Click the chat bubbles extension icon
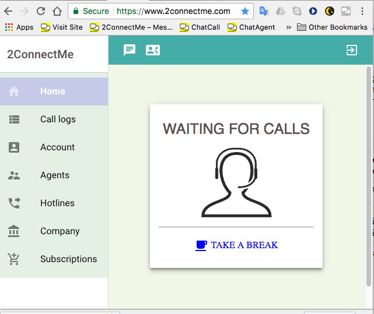Viewport: 374px width, 314px height. click(346, 11)
